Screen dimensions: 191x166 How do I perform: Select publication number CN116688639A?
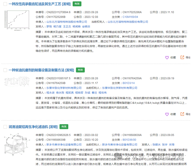pos(132,135)
